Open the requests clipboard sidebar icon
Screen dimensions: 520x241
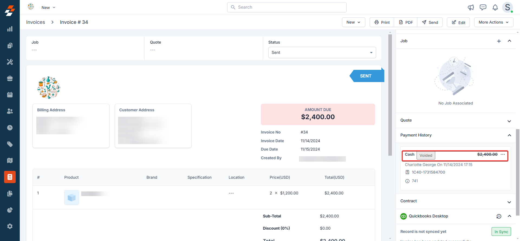pos(10,45)
